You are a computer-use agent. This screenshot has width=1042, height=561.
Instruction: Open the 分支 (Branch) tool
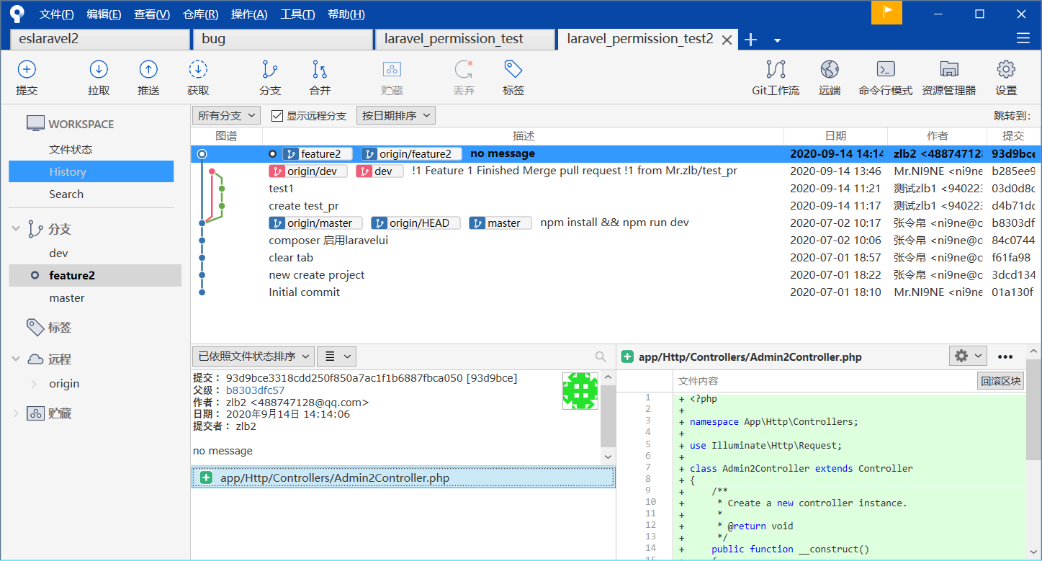click(x=270, y=70)
